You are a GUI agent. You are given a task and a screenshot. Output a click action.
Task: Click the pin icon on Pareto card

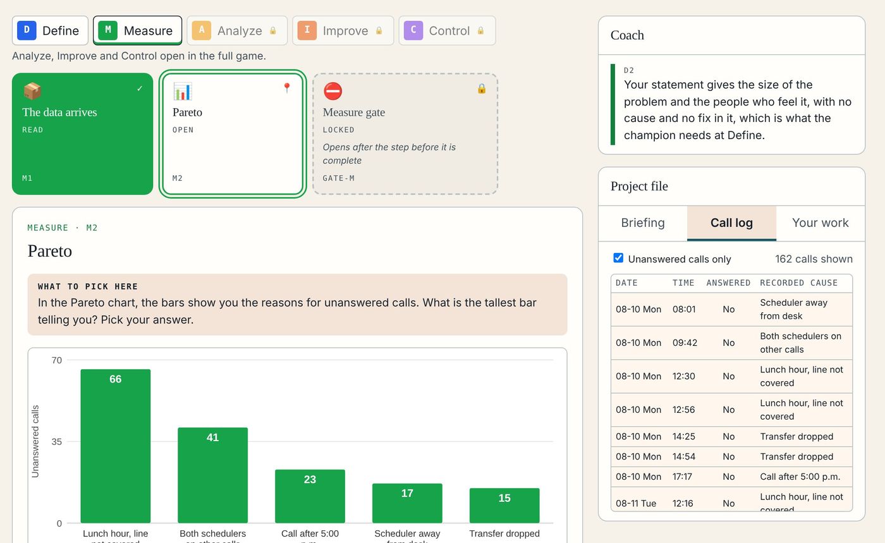tap(287, 88)
